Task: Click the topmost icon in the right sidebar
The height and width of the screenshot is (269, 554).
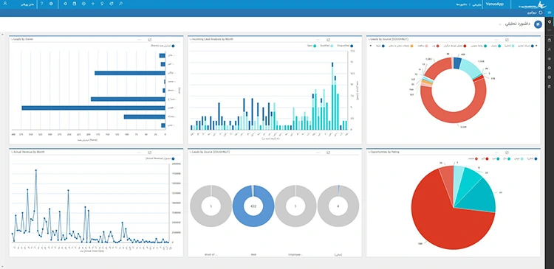Action: (x=549, y=22)
